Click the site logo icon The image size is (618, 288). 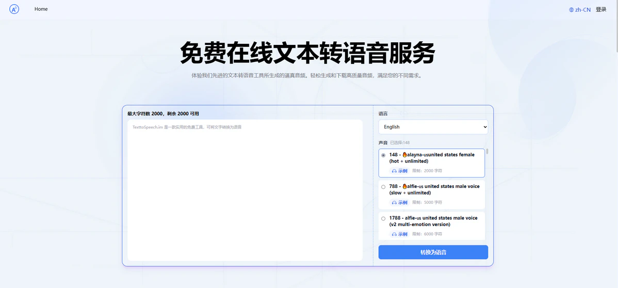coord(14,9)
